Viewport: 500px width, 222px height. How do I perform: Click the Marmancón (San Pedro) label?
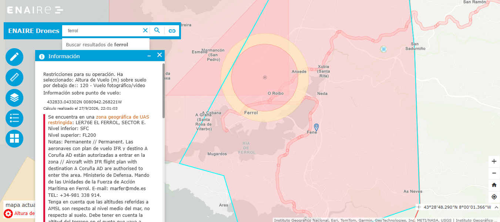coord(214,55)
